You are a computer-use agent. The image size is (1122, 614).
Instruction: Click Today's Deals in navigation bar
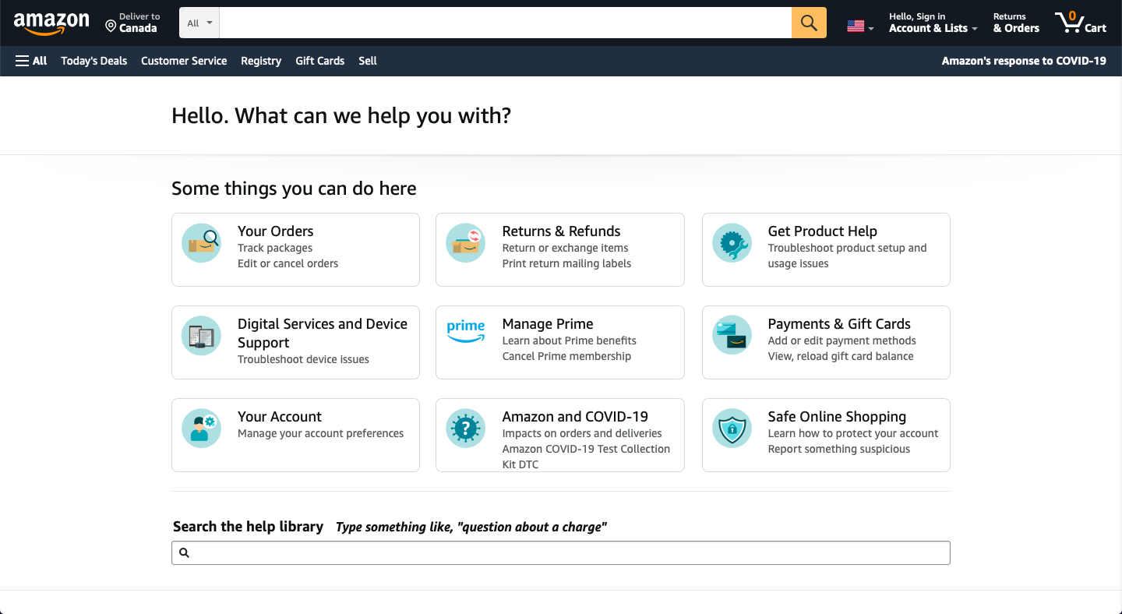tap(94, 61)
